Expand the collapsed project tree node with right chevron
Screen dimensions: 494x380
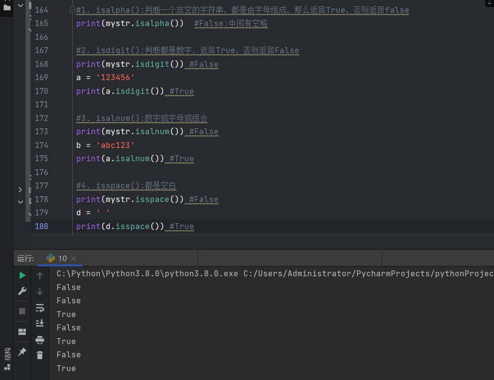point(20,189)
